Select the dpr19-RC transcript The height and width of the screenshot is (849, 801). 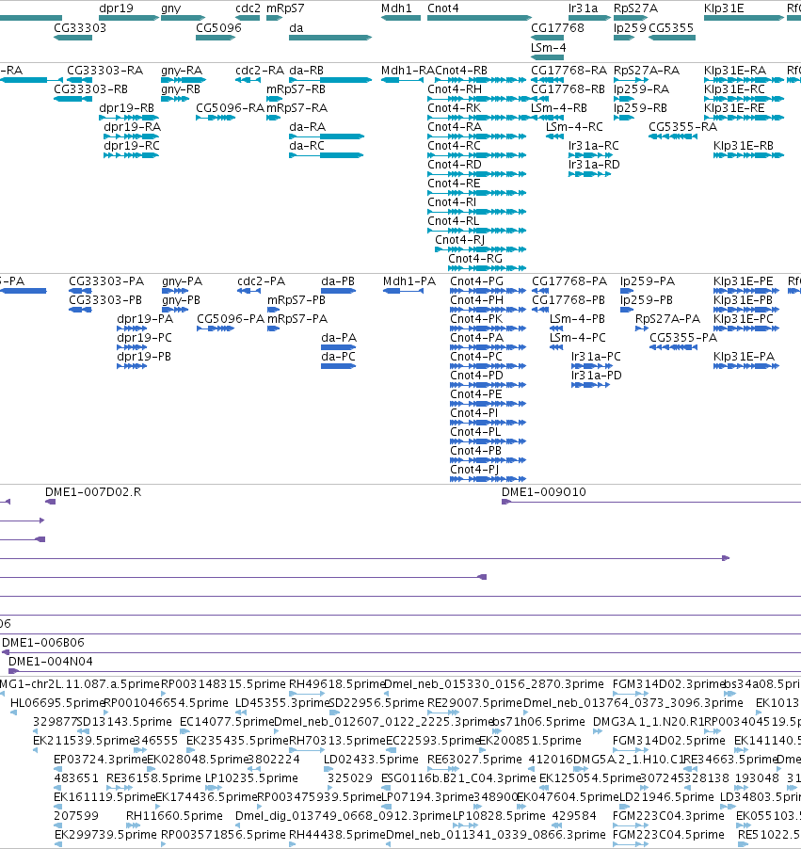(x=131, y=155)
